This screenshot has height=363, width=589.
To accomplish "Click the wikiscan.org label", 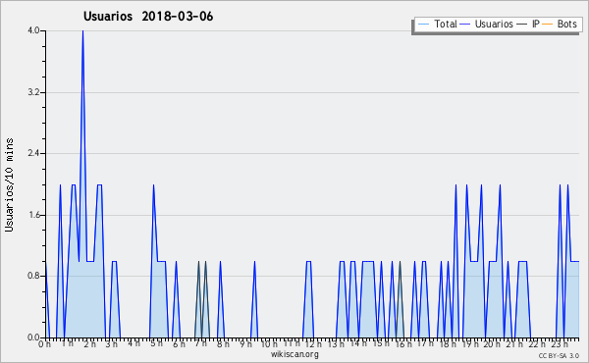I will 294,354.
